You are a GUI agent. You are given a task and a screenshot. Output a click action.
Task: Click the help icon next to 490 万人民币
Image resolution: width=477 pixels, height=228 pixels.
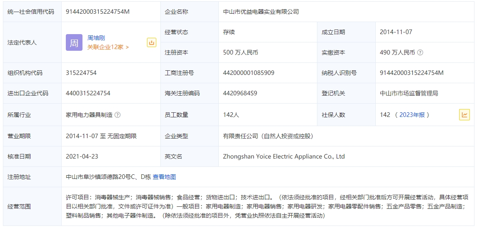pyautogui.click(x=420, y=52)
